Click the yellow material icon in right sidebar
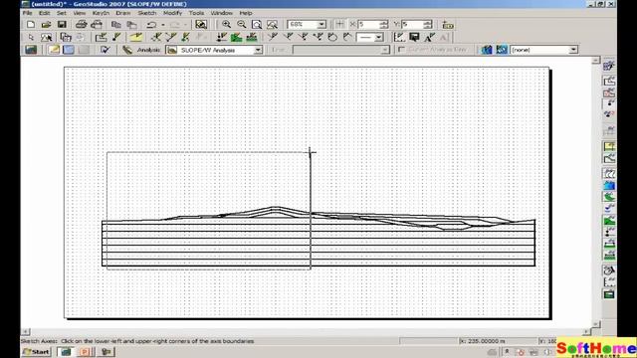This screenshot has width=637, height=358. pyautogui.click(x=609, y=146)
